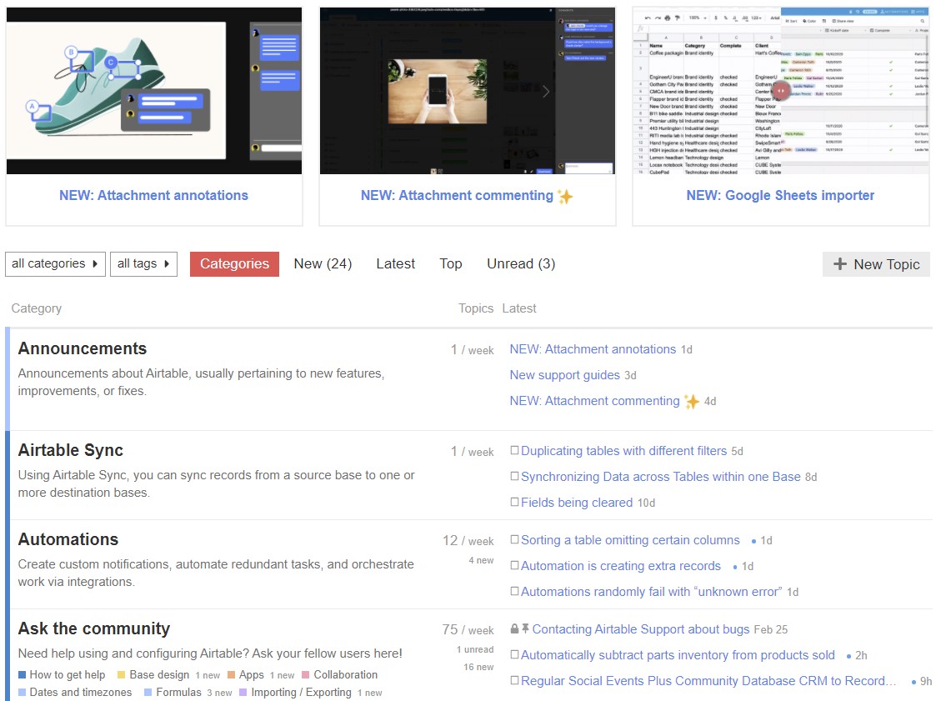Click the square icon before Regular Social Events topic

514,680
